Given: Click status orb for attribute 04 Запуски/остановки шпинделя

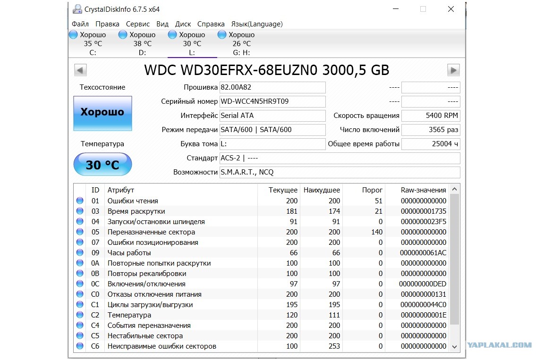Looking at the screenshot, I should (x=80, y=221).
